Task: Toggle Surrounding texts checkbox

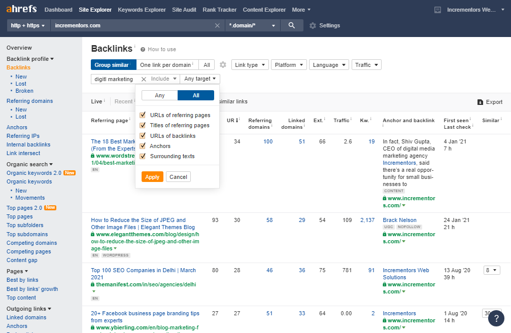Action: point(143,156)
